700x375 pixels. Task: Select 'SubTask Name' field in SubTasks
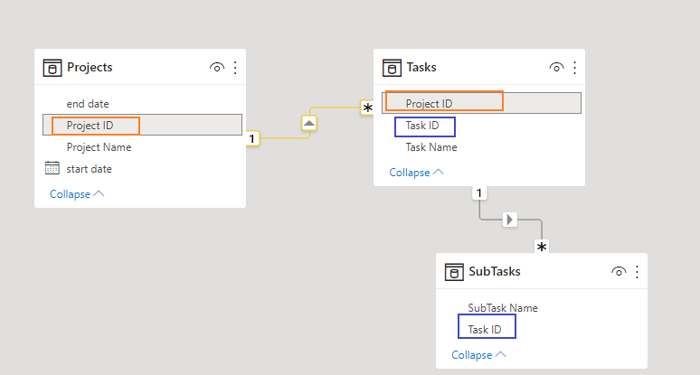pos(503,307)
